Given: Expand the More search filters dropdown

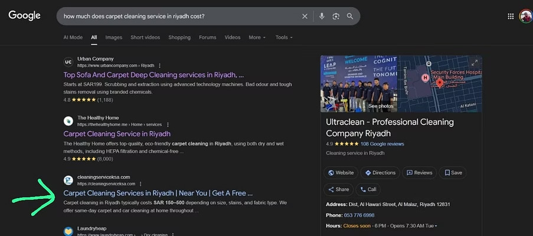Looking at the screenshot, I should coord(257,37).
